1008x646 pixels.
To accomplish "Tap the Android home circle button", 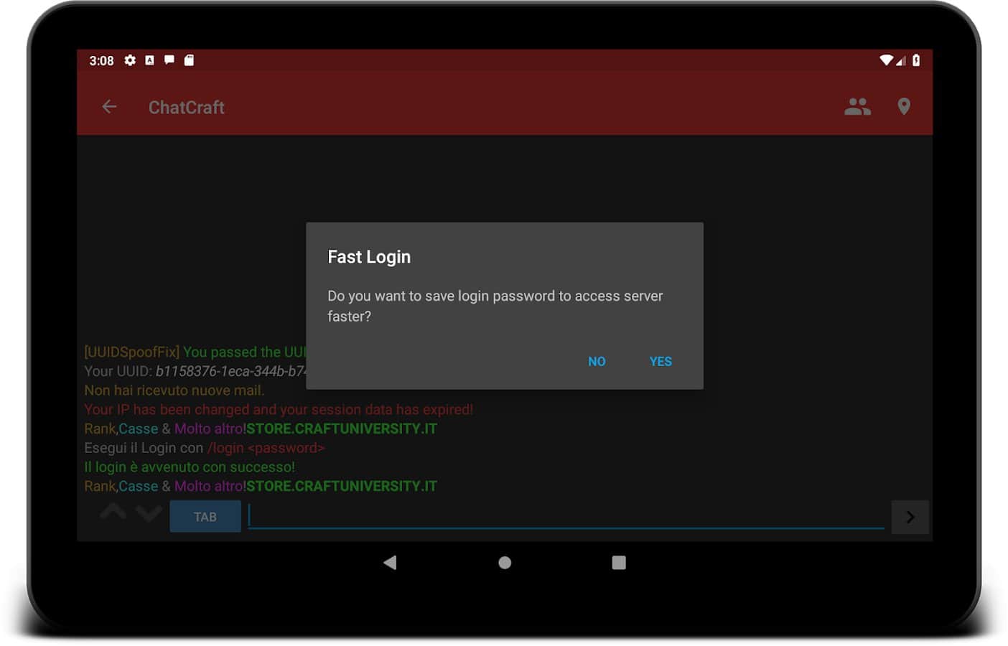I will click(x=505, y=563).
